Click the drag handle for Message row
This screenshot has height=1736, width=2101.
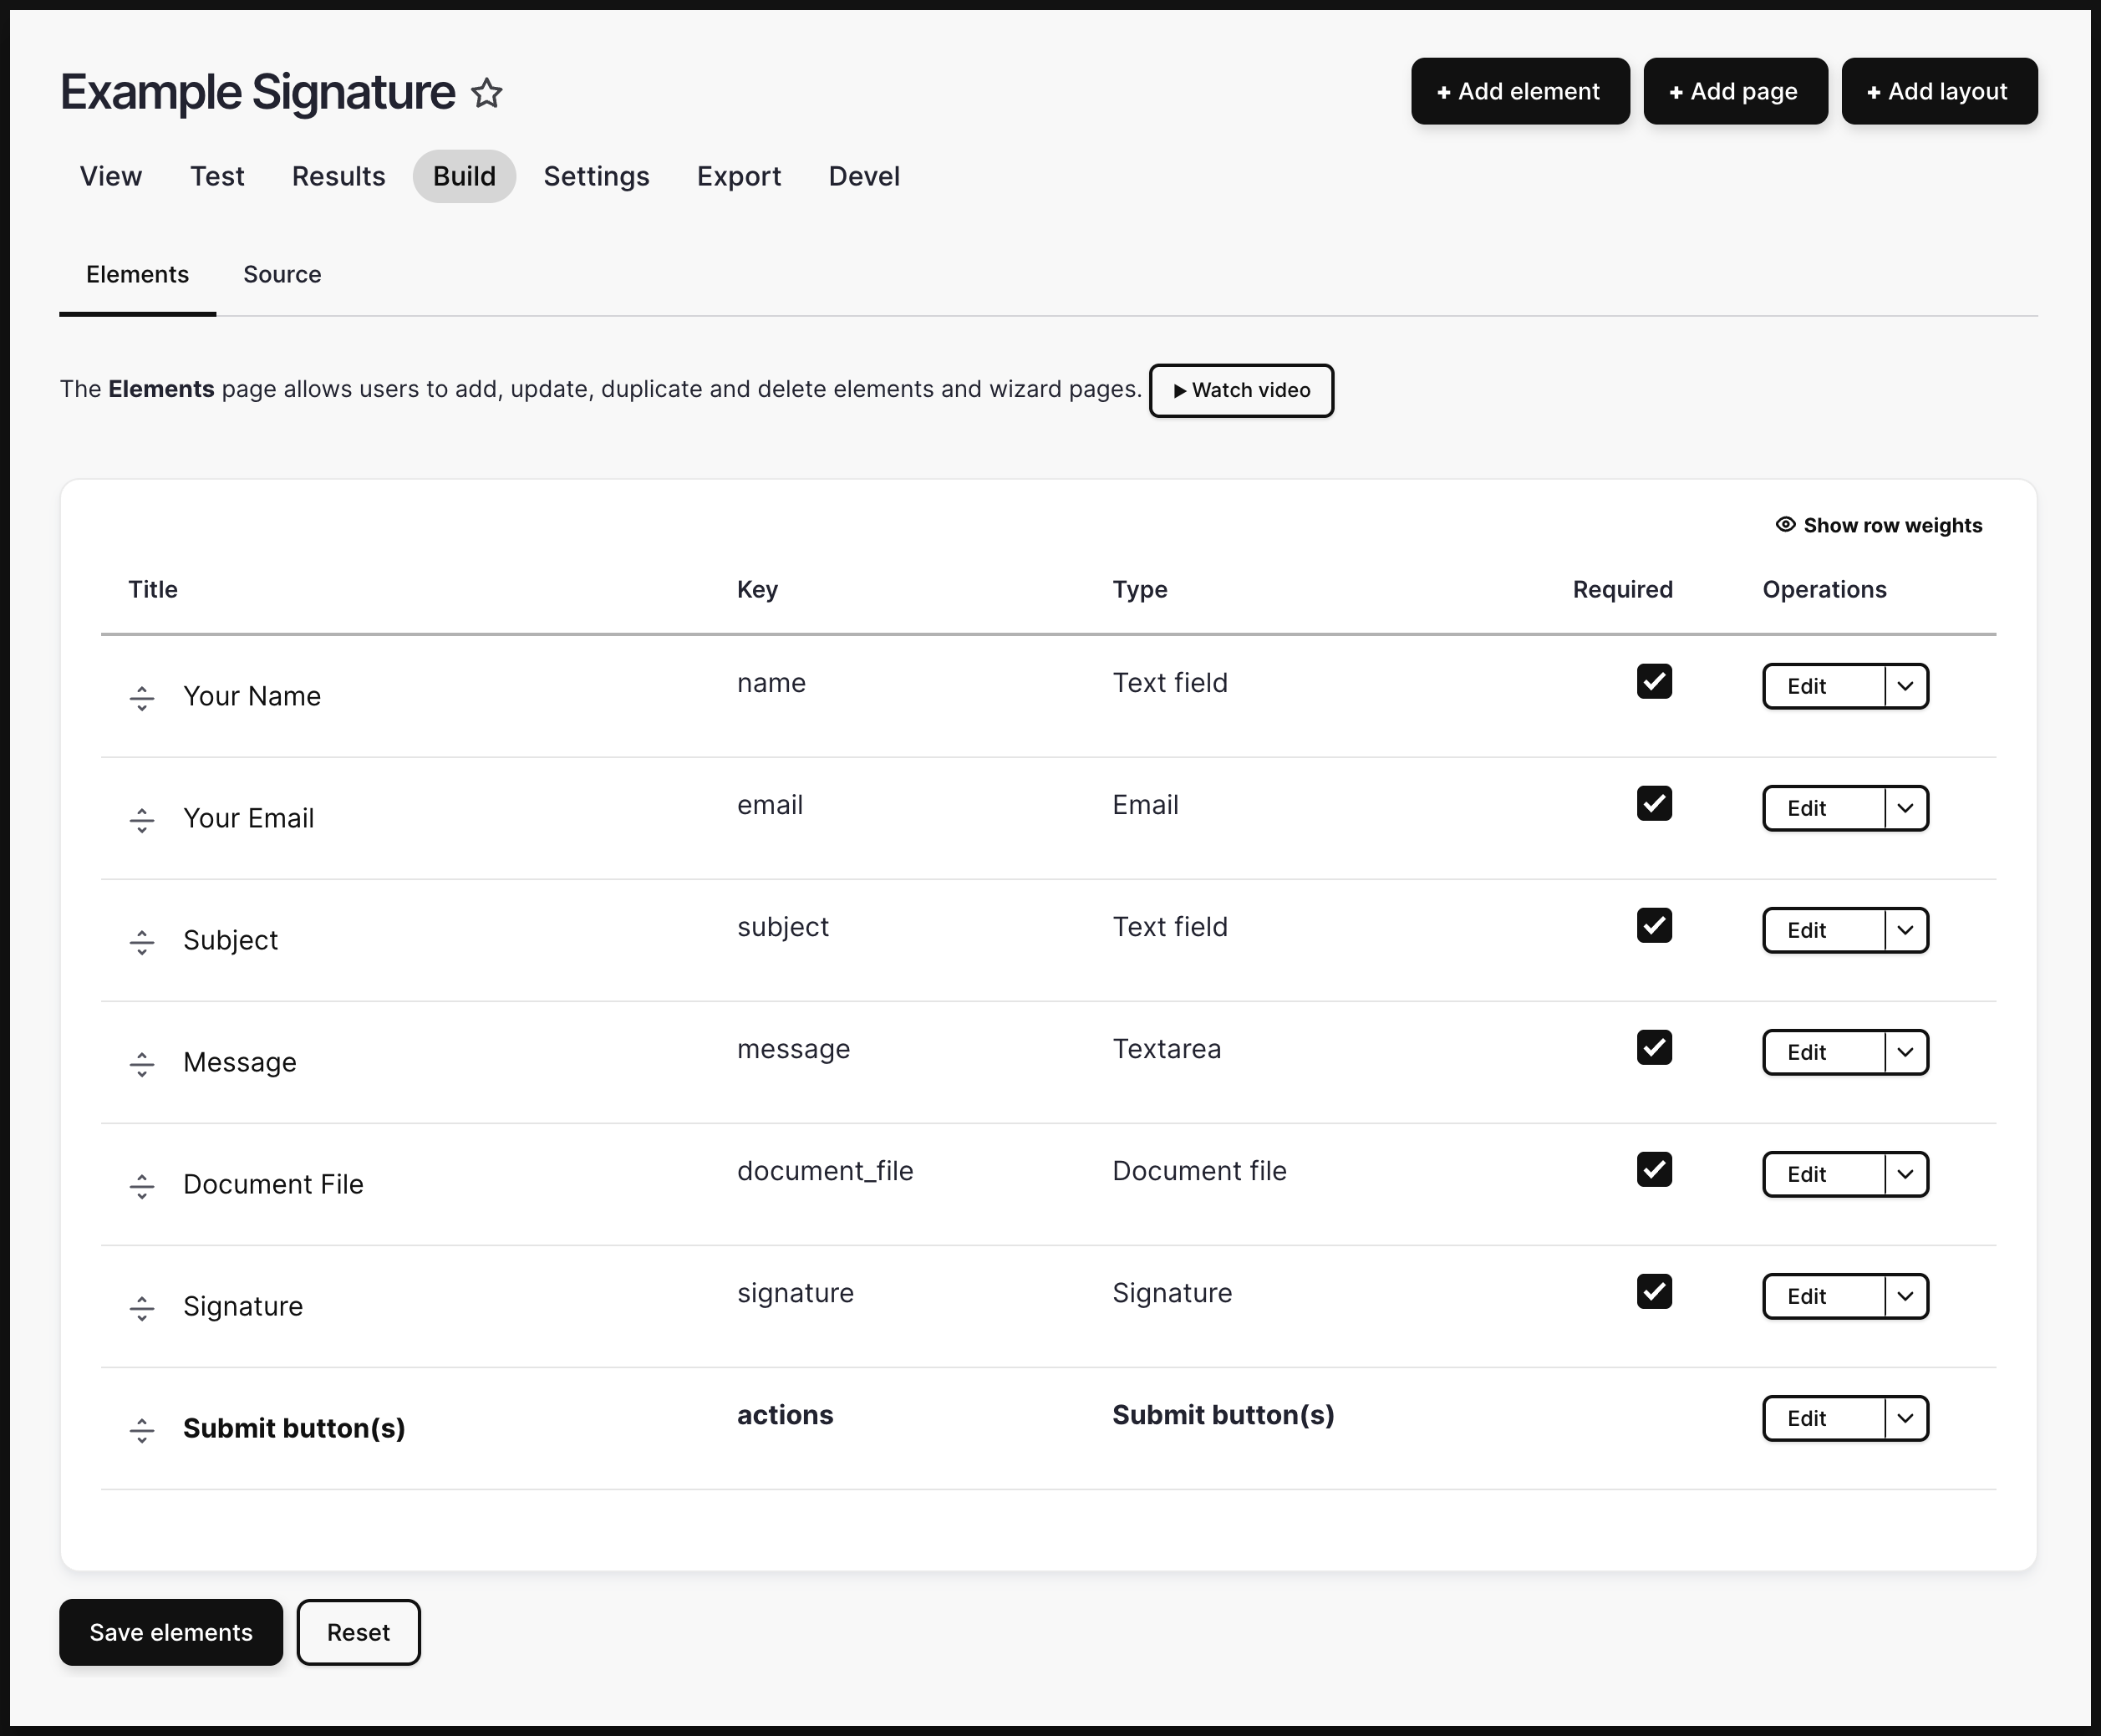tap(142, 1064)
